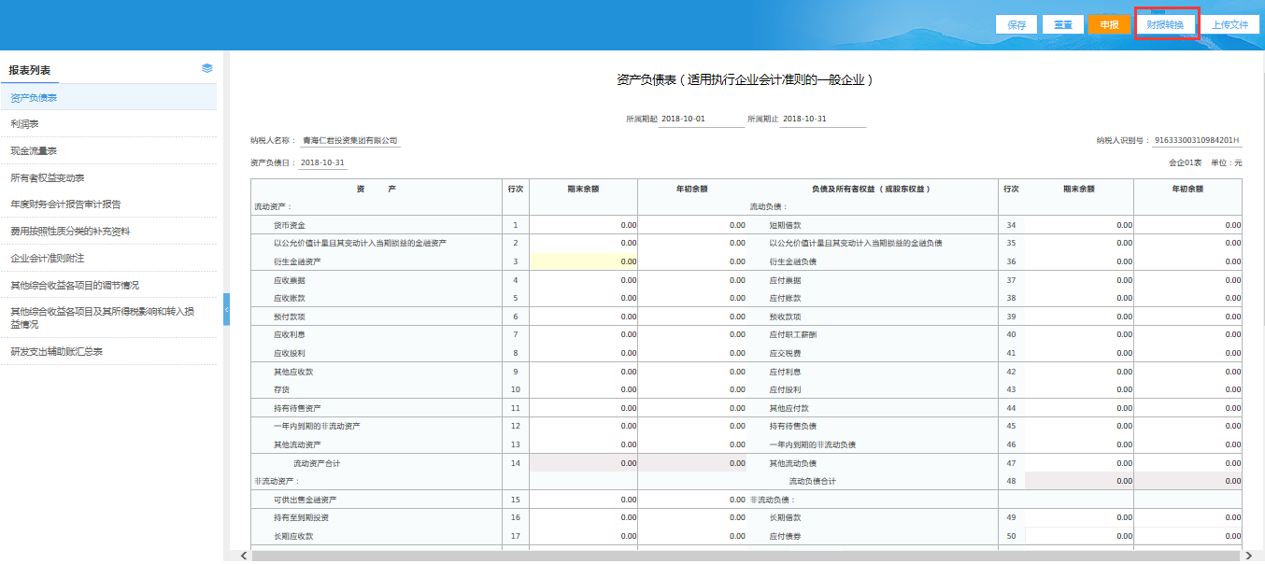Click the left arrow of horizontal scrollbar
The image size is (1265, 564).
coord(244,556)
